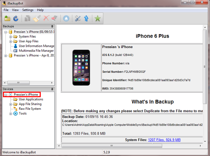The height and width of the screenshot is (156, 210).
Task: Click the eject device toolbar icon
Action: pos(66,18)
